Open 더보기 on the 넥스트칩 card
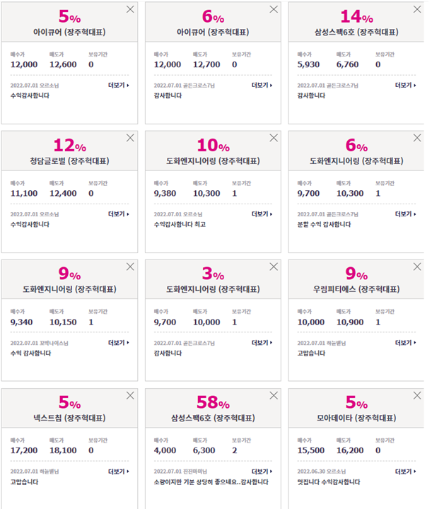This screenshot has width=432, height=509. pos(119,472)
